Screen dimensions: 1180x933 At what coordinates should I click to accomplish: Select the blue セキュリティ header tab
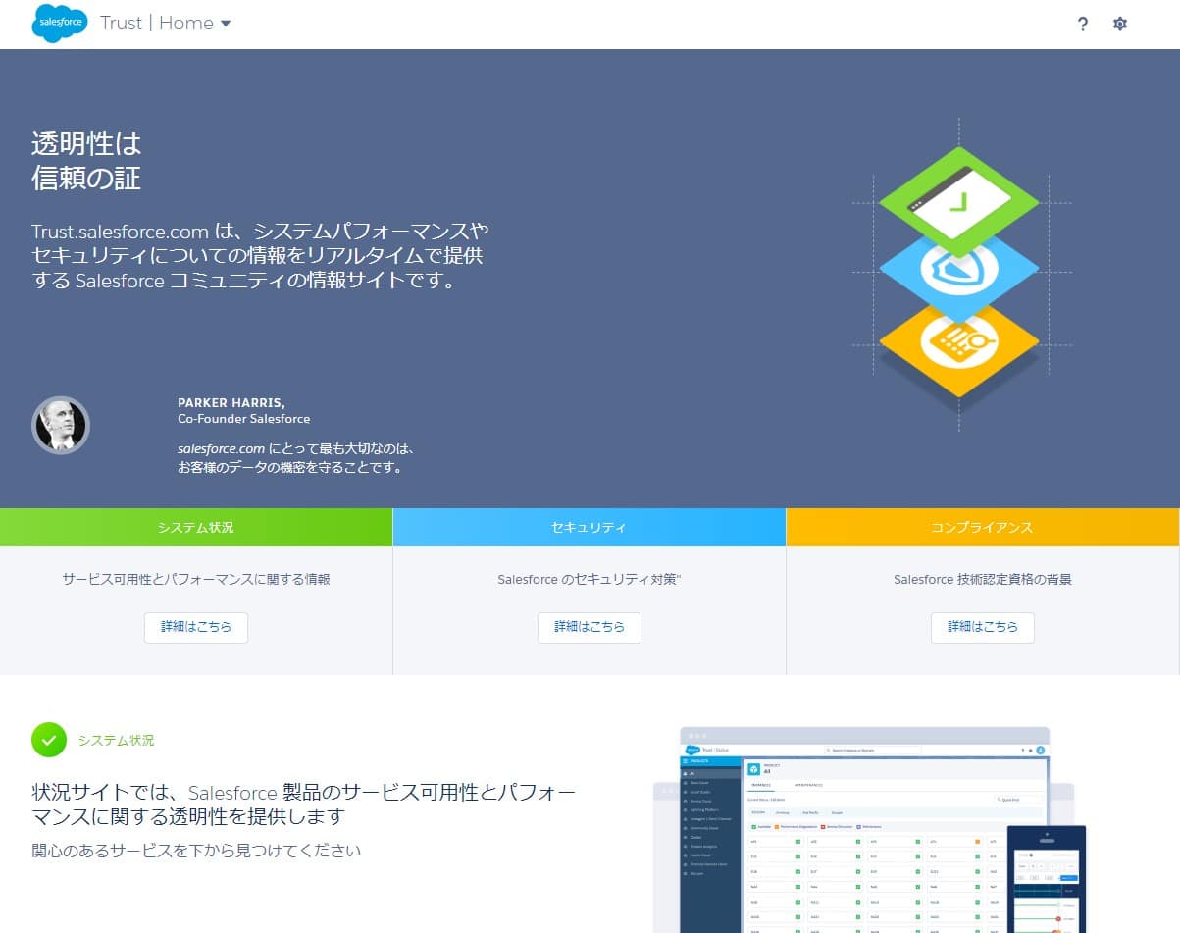[x=589, y=527]
